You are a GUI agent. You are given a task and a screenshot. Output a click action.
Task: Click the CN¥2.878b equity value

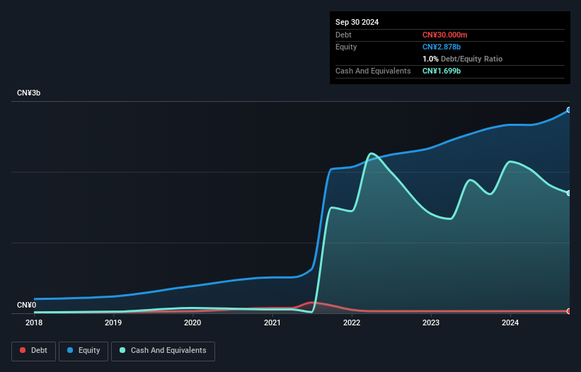pyautogui.click(x=442, y=47)
